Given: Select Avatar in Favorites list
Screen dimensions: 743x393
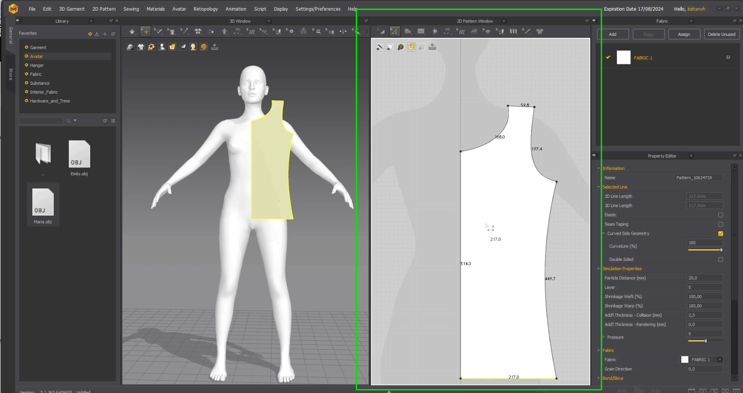Looking at the screenshot, I should click(x=68, y=56).
